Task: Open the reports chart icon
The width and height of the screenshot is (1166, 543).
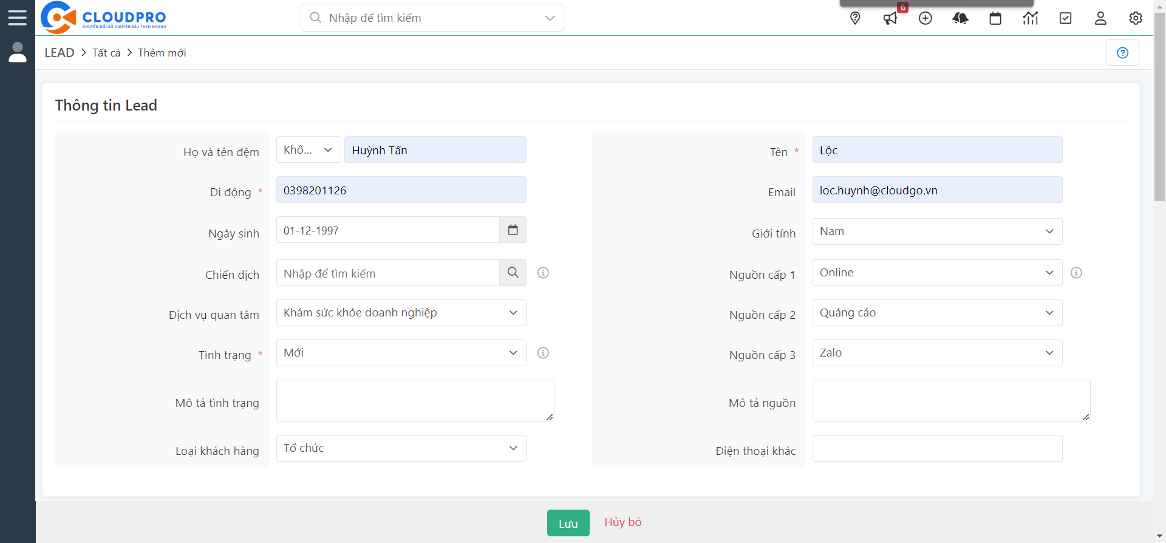Action: tap(1031, 18)
